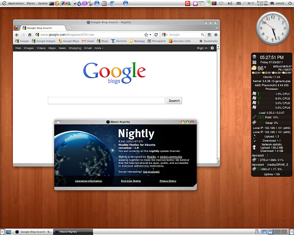Viewport: 294px width, 235px height.
Task: Open the session power menu icon
Action: (x=290, y=3)
